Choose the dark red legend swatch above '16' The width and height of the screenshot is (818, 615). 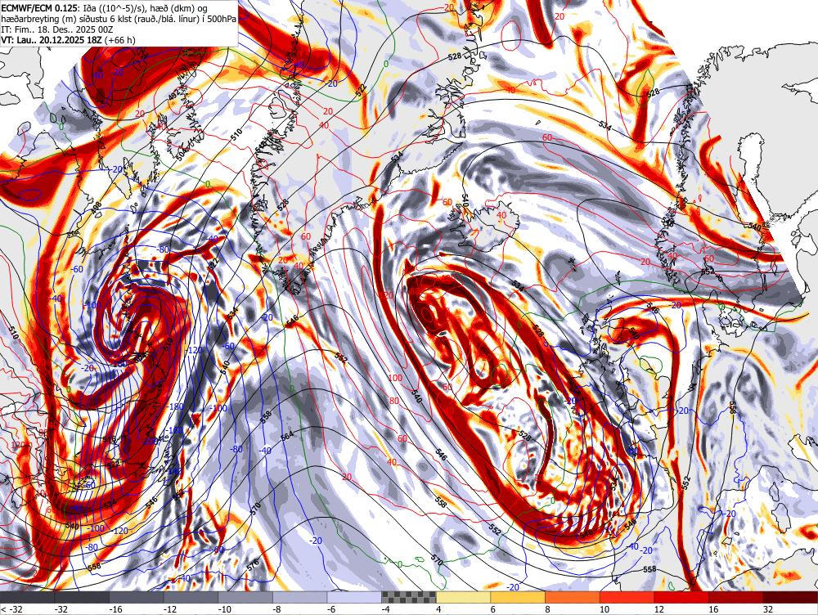point(735,597)
